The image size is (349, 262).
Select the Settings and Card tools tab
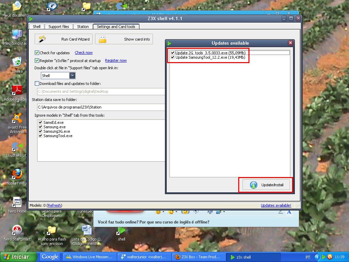116,27
